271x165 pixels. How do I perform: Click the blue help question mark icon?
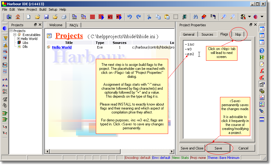click(262, 51)
